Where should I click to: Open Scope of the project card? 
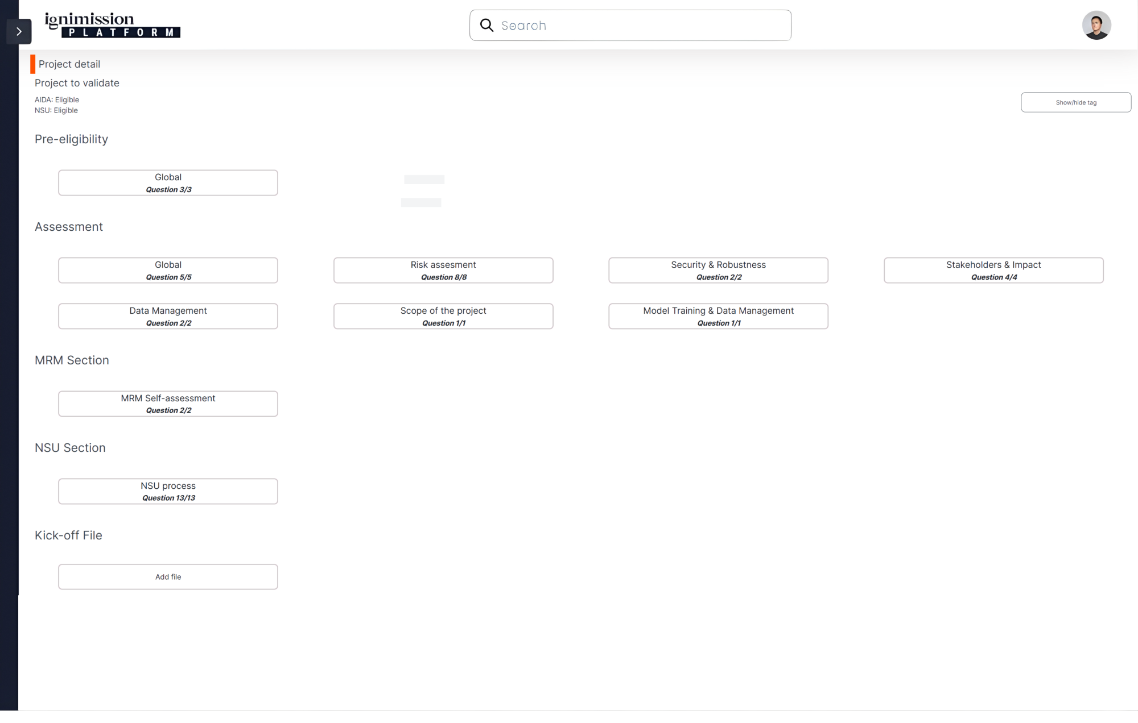pyautogui.click(x=443, y=317)
